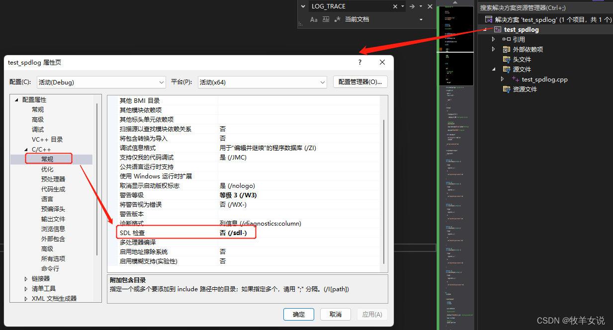Image resolution: width=613 pixels, height=330 pixels.
Task: Toggle match case 'Aa' in find bar
Action: pyautogui.click(x=313, y=19)
